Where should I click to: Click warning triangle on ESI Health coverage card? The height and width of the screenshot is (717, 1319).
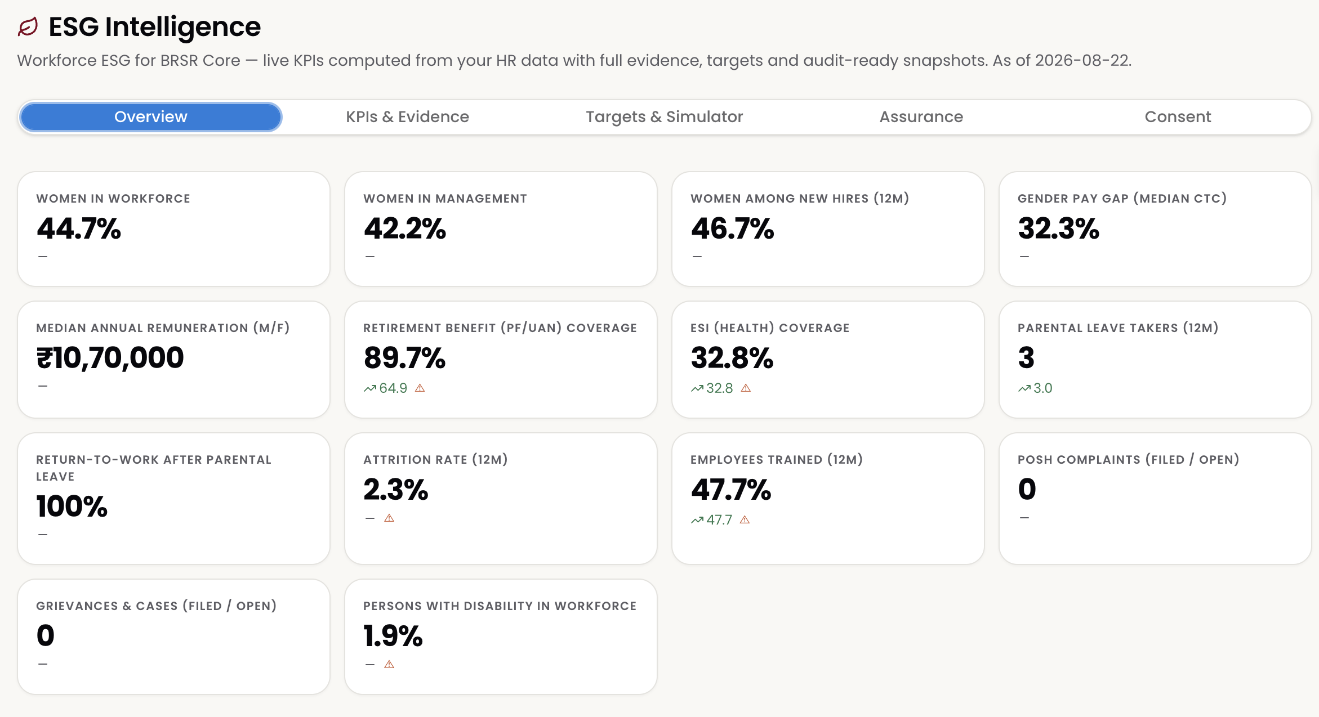tap(746, 388)
